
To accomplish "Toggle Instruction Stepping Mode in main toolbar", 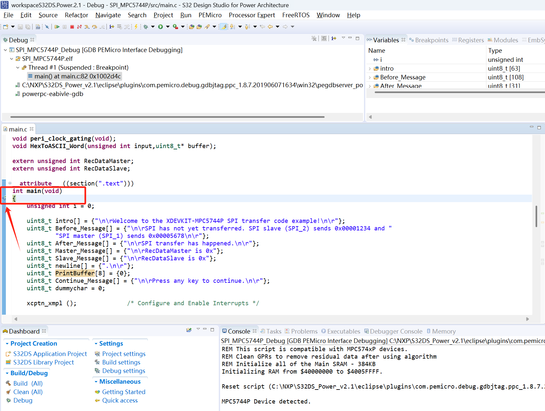I will click(112, 27).
